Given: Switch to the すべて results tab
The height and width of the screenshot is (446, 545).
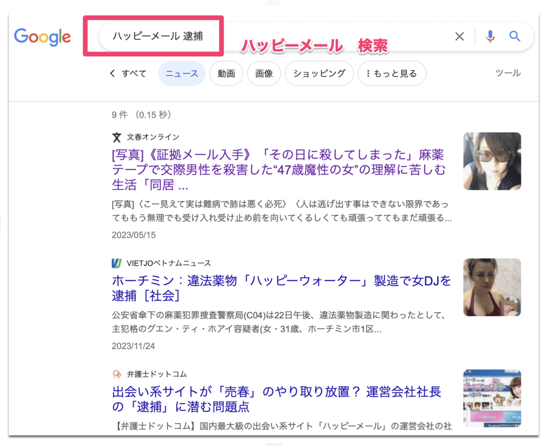Looking at the screenshot, I should click(134, 73).
